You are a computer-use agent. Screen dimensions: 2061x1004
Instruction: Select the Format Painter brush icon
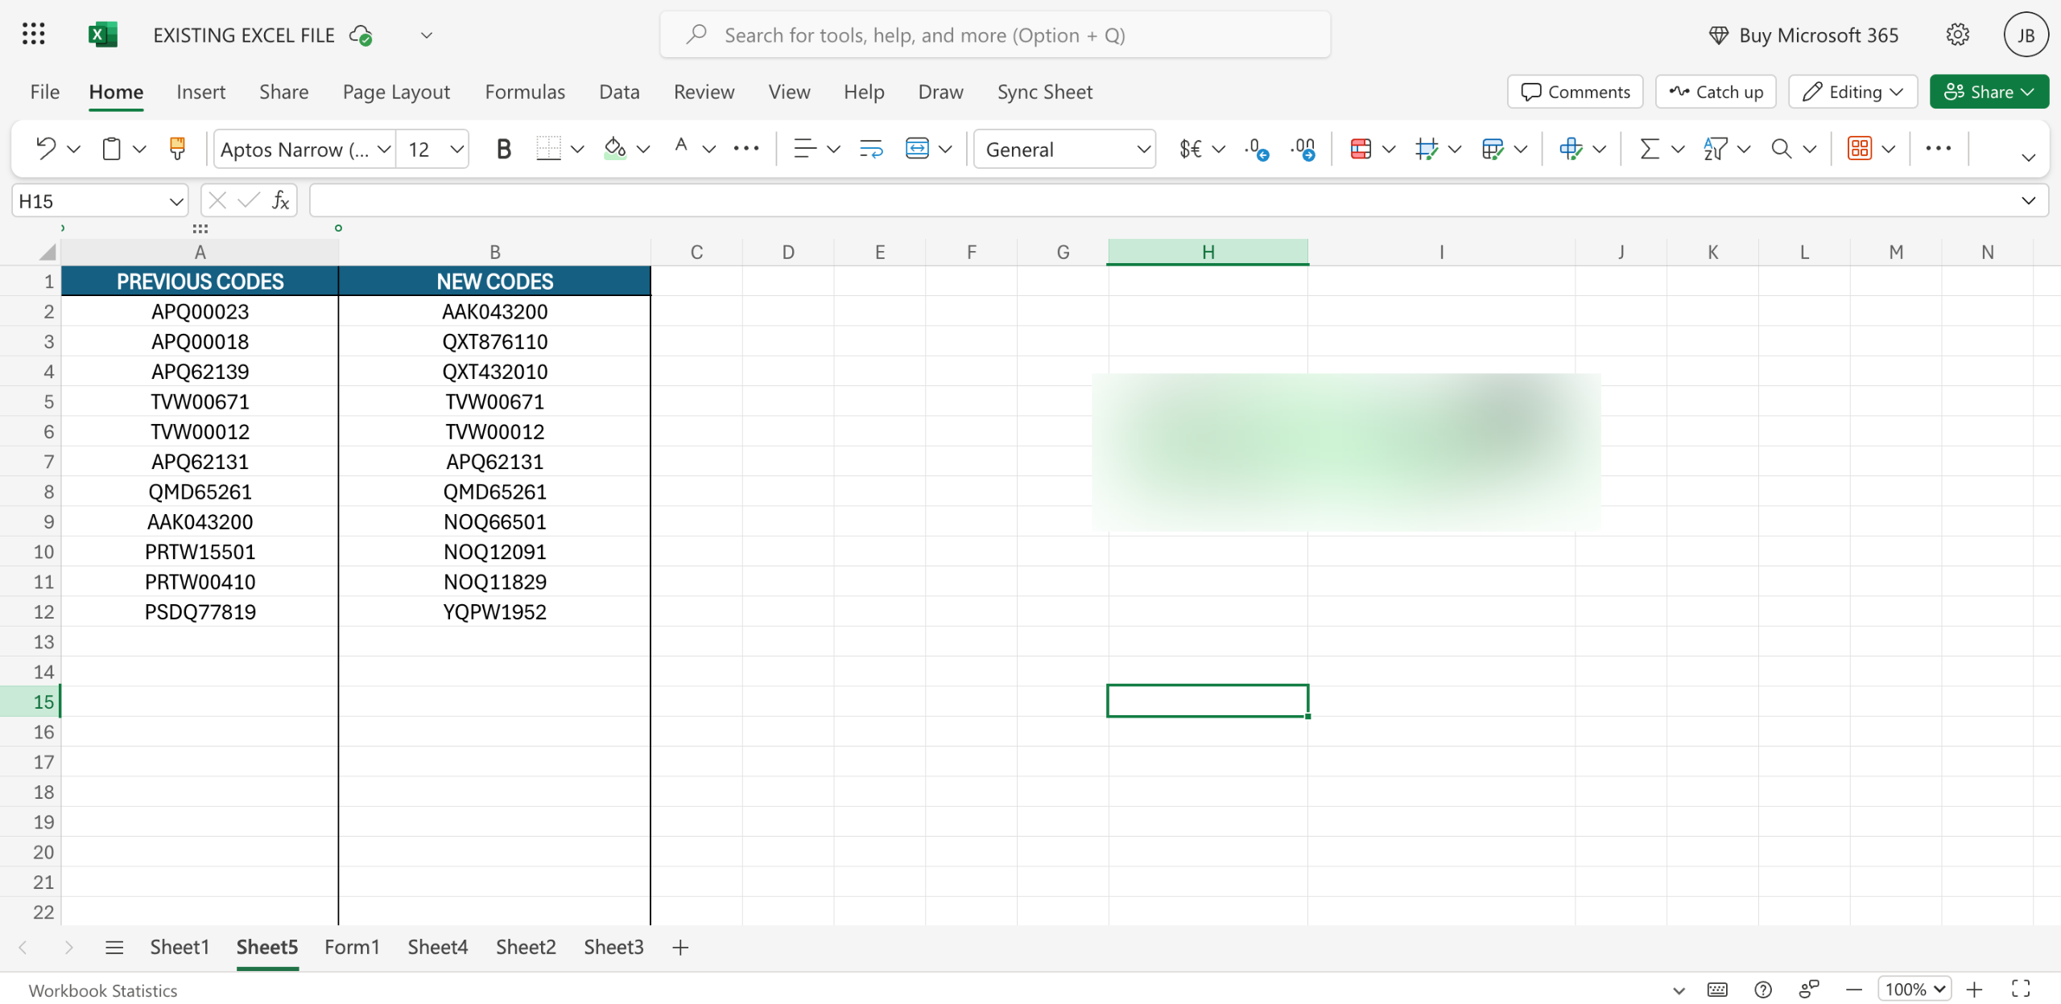click(177, 149)
